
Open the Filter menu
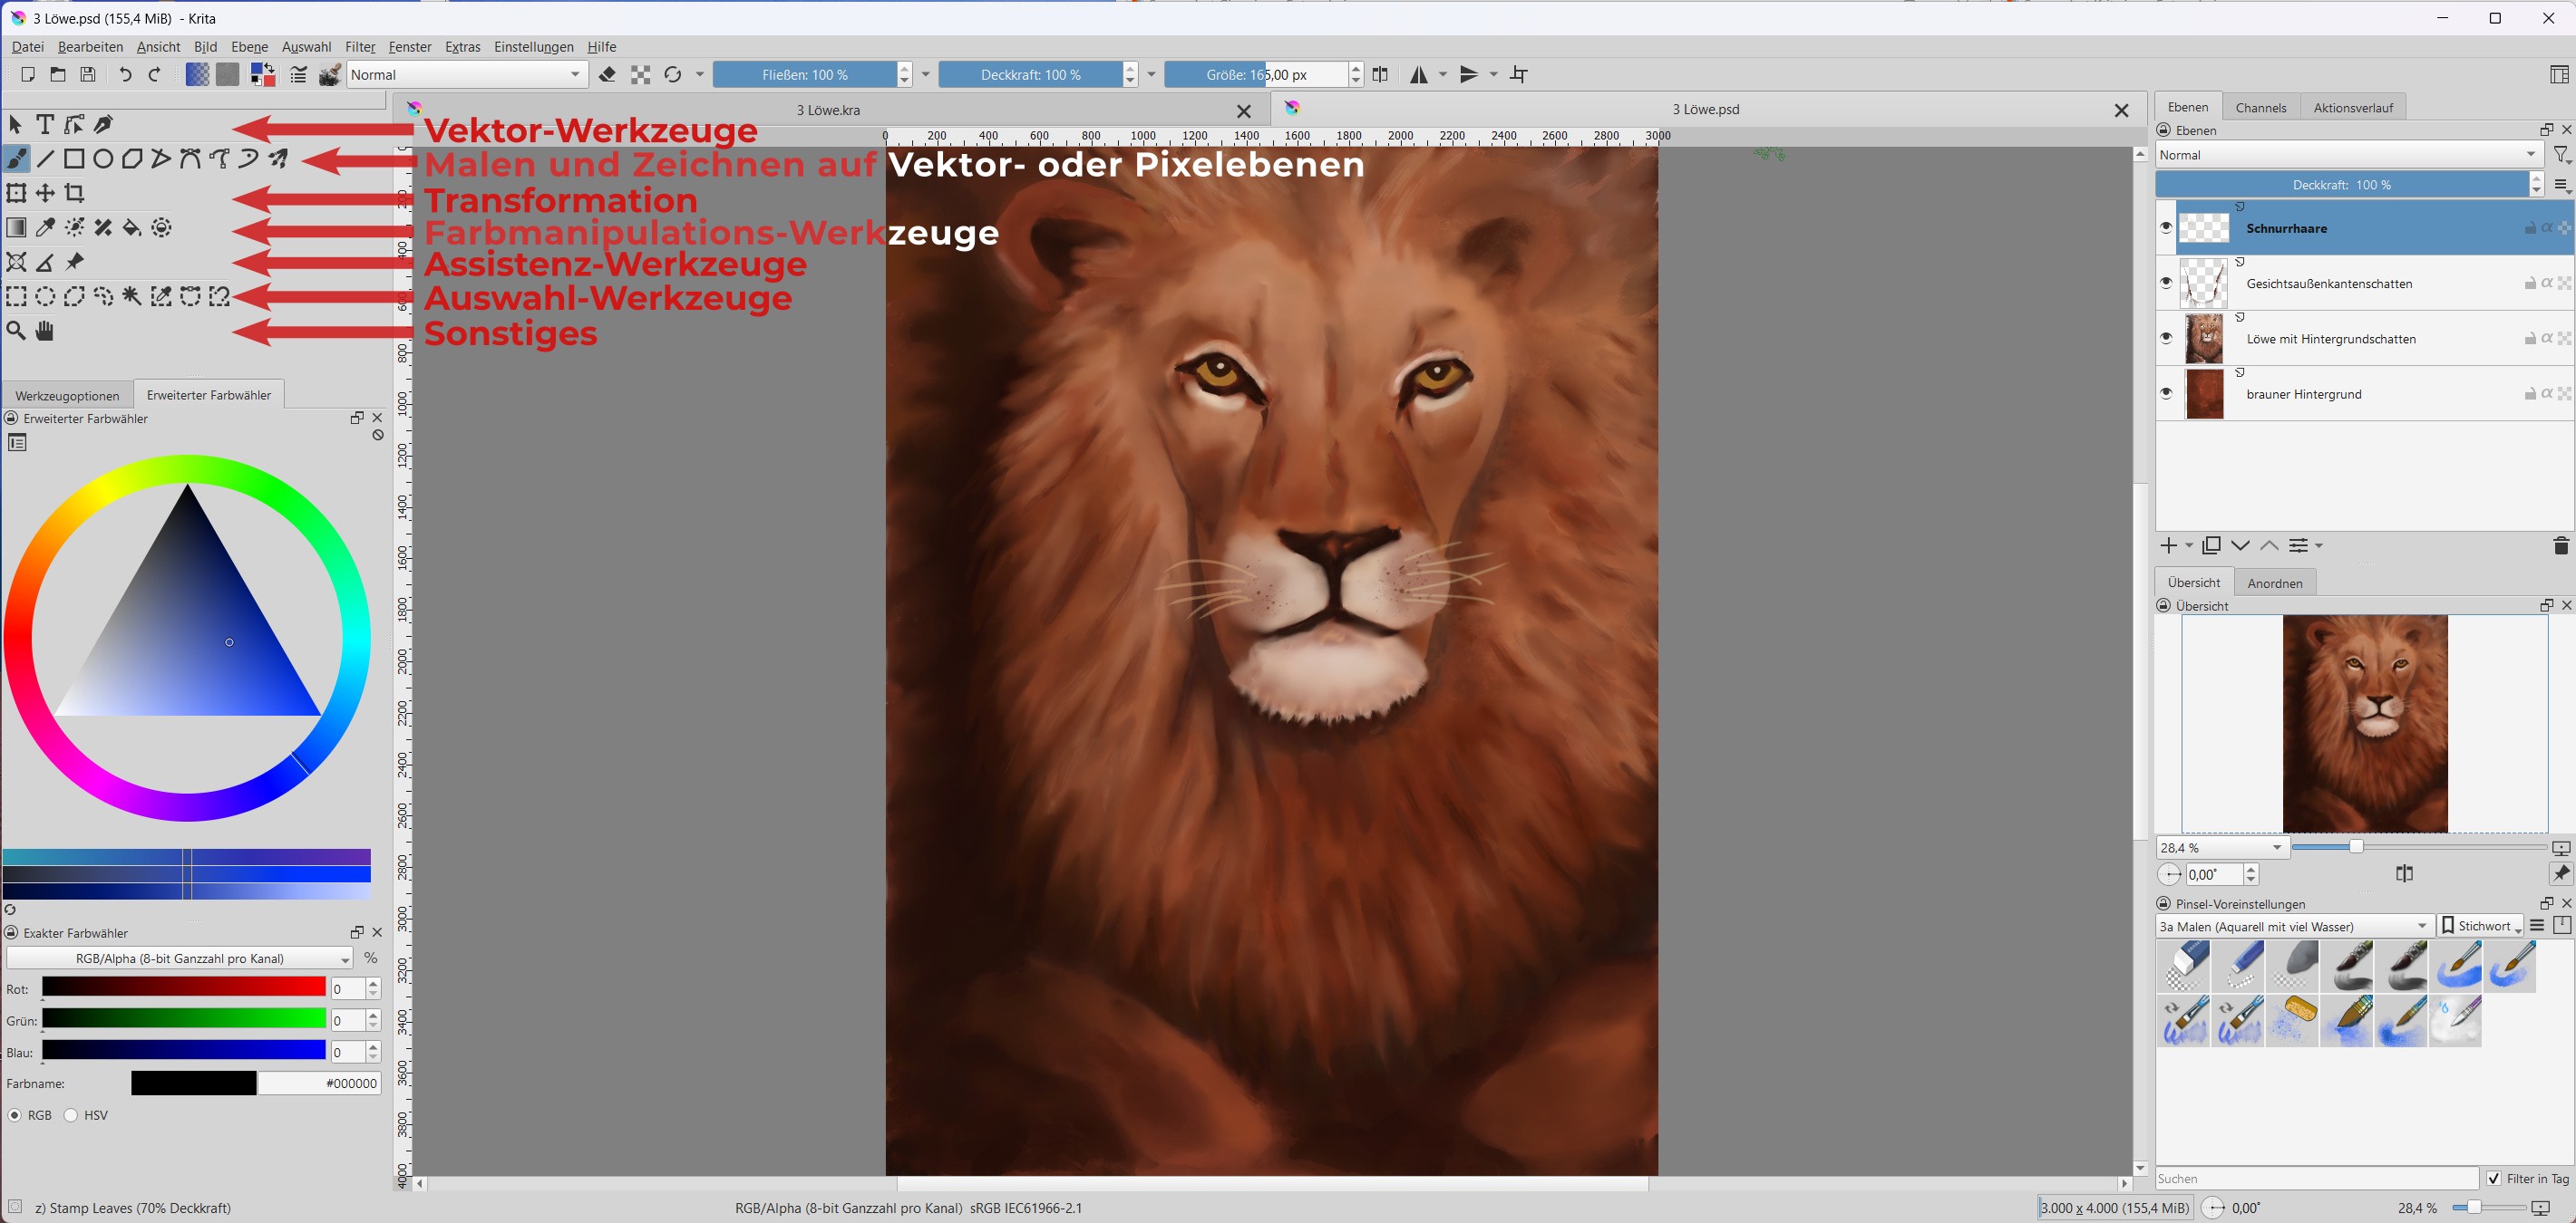pos(359,47)
